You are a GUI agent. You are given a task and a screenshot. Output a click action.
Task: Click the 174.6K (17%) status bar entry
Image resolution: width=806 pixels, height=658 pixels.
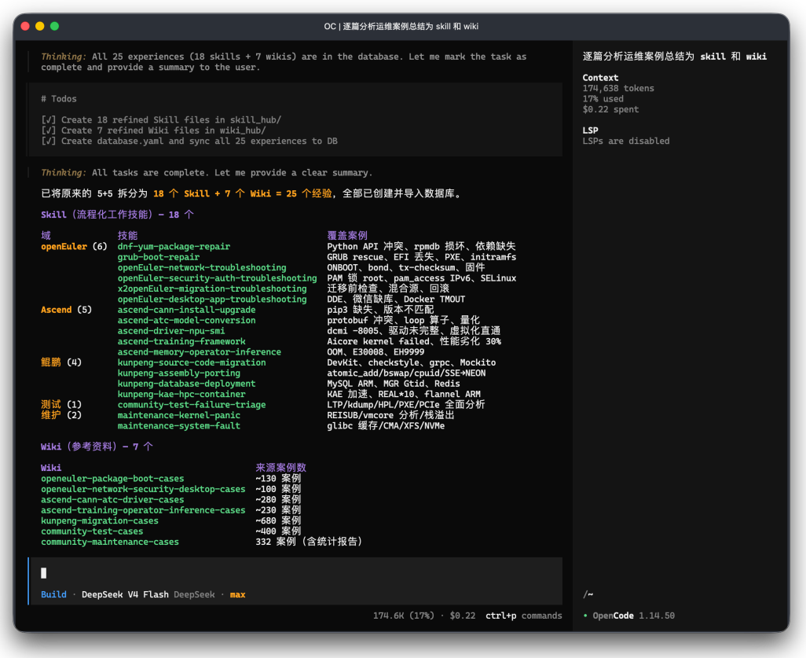pyautogui.click(x=404, y=616)
